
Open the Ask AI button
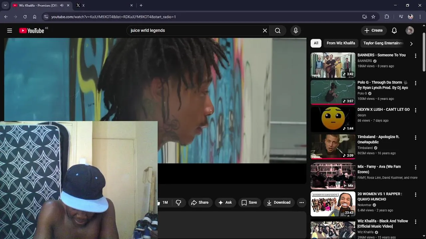click(x=225, y=202)
